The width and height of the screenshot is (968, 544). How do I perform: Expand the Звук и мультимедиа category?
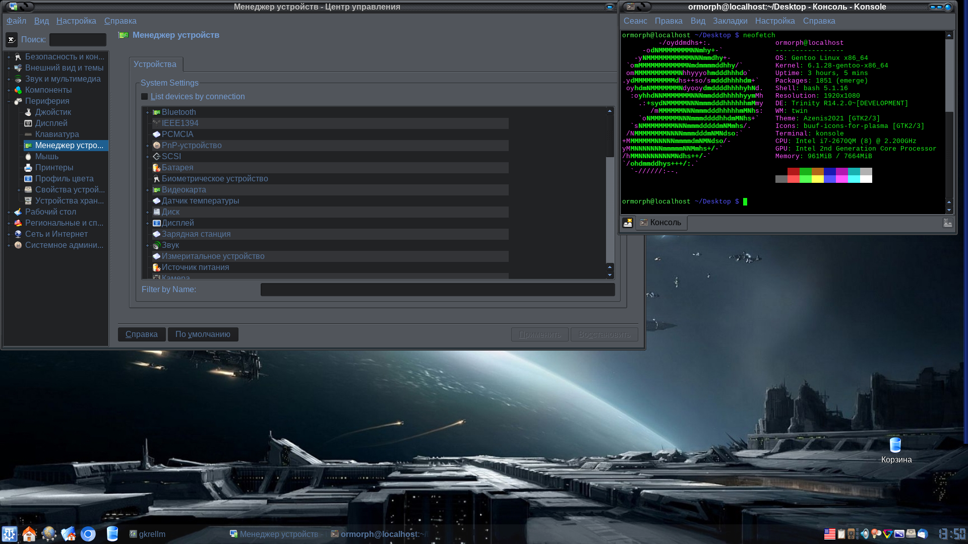click(9, 79)
